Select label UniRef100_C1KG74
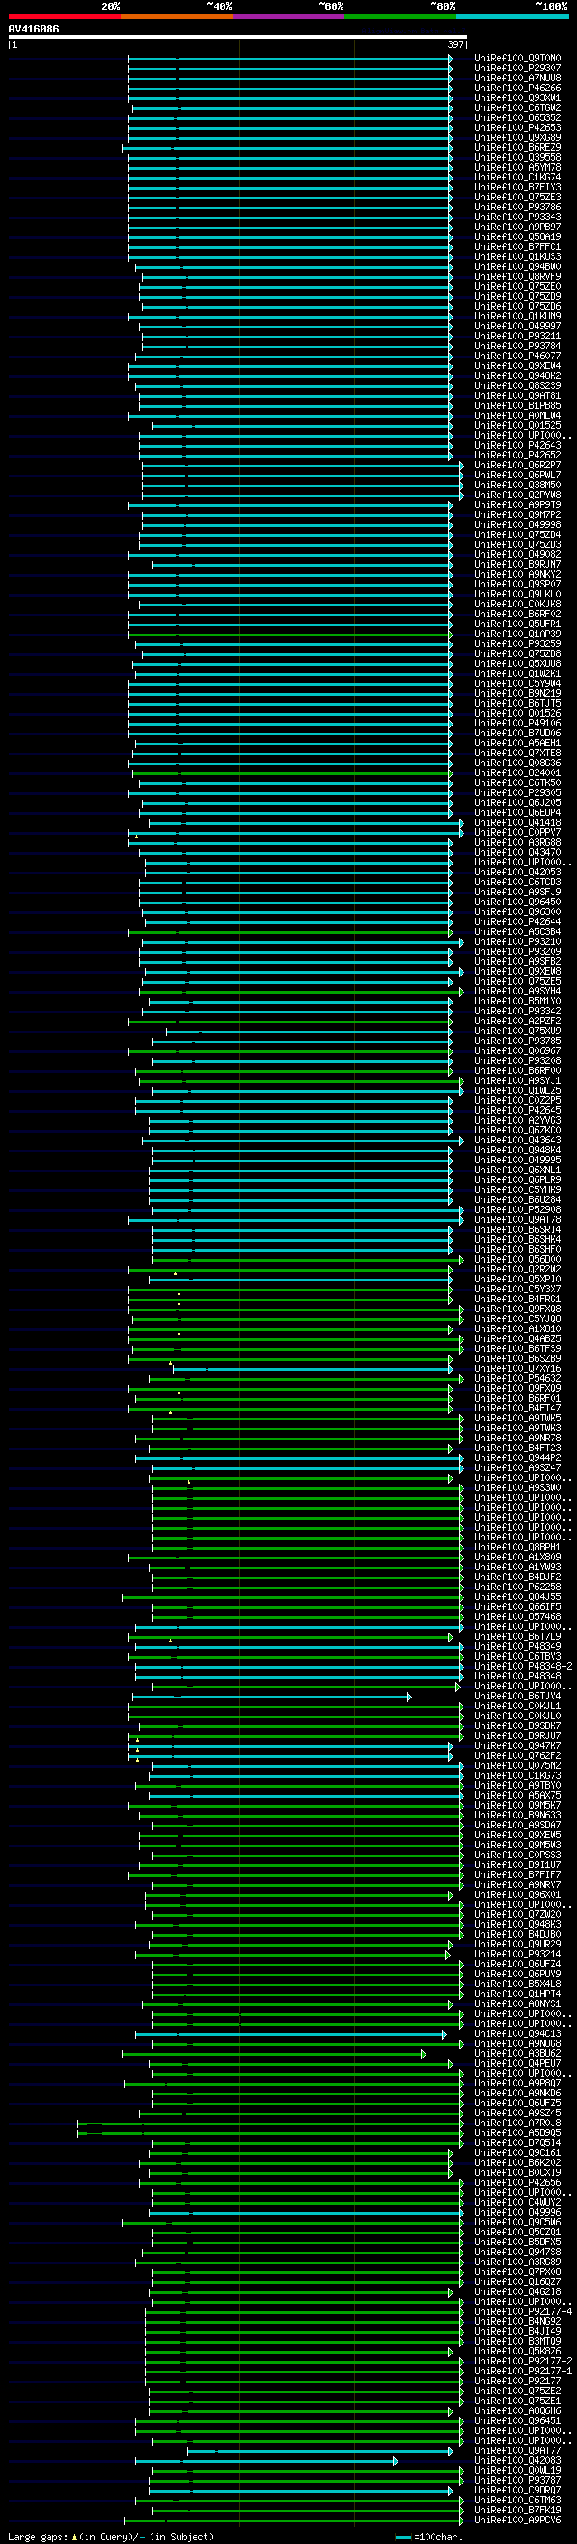 click(517, 178)
